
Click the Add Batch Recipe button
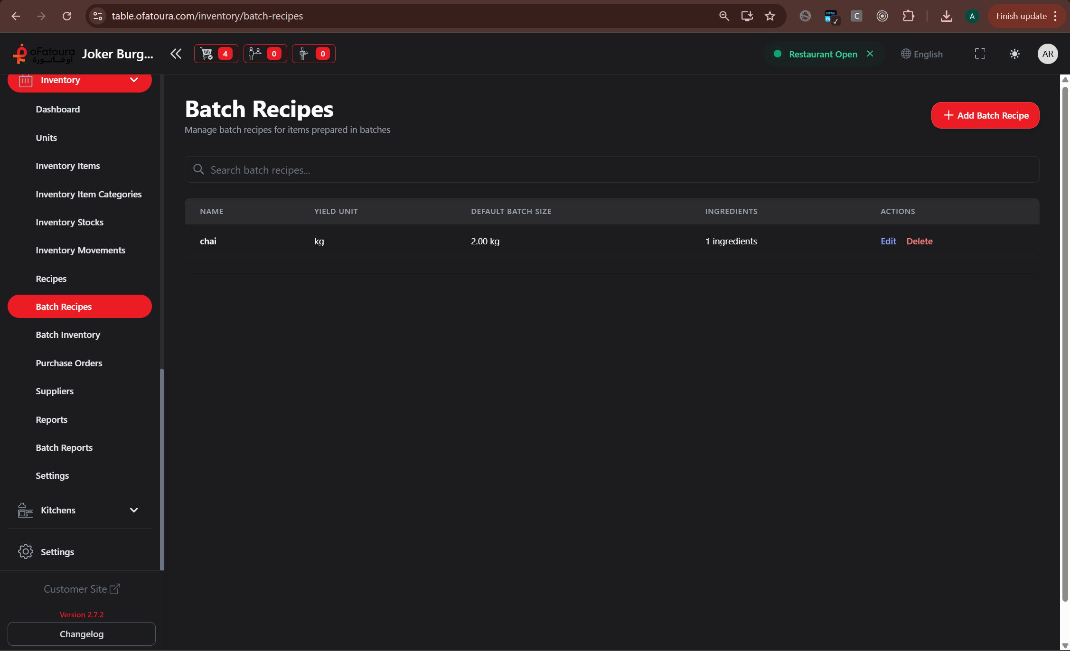985,115
